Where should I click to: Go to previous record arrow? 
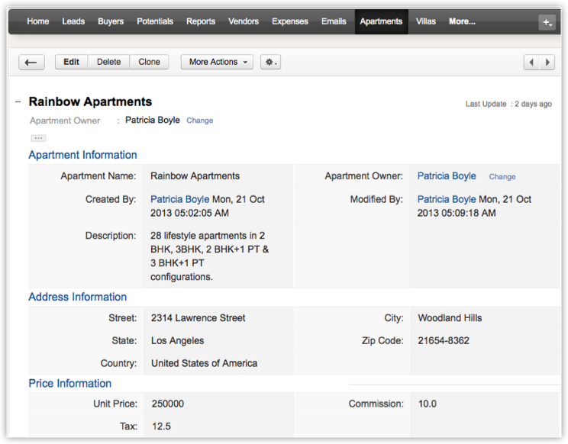(531, 63)
